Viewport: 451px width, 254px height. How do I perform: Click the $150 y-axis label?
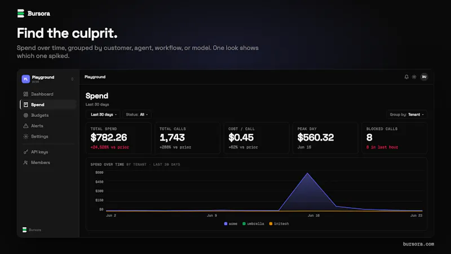(x=99, y=200)
